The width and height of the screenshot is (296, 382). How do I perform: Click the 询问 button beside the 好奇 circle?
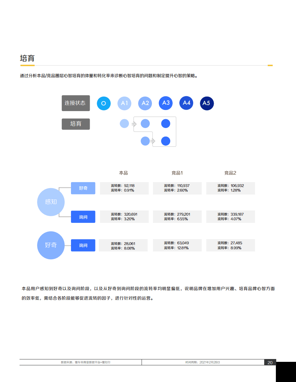tap(83, 245)
